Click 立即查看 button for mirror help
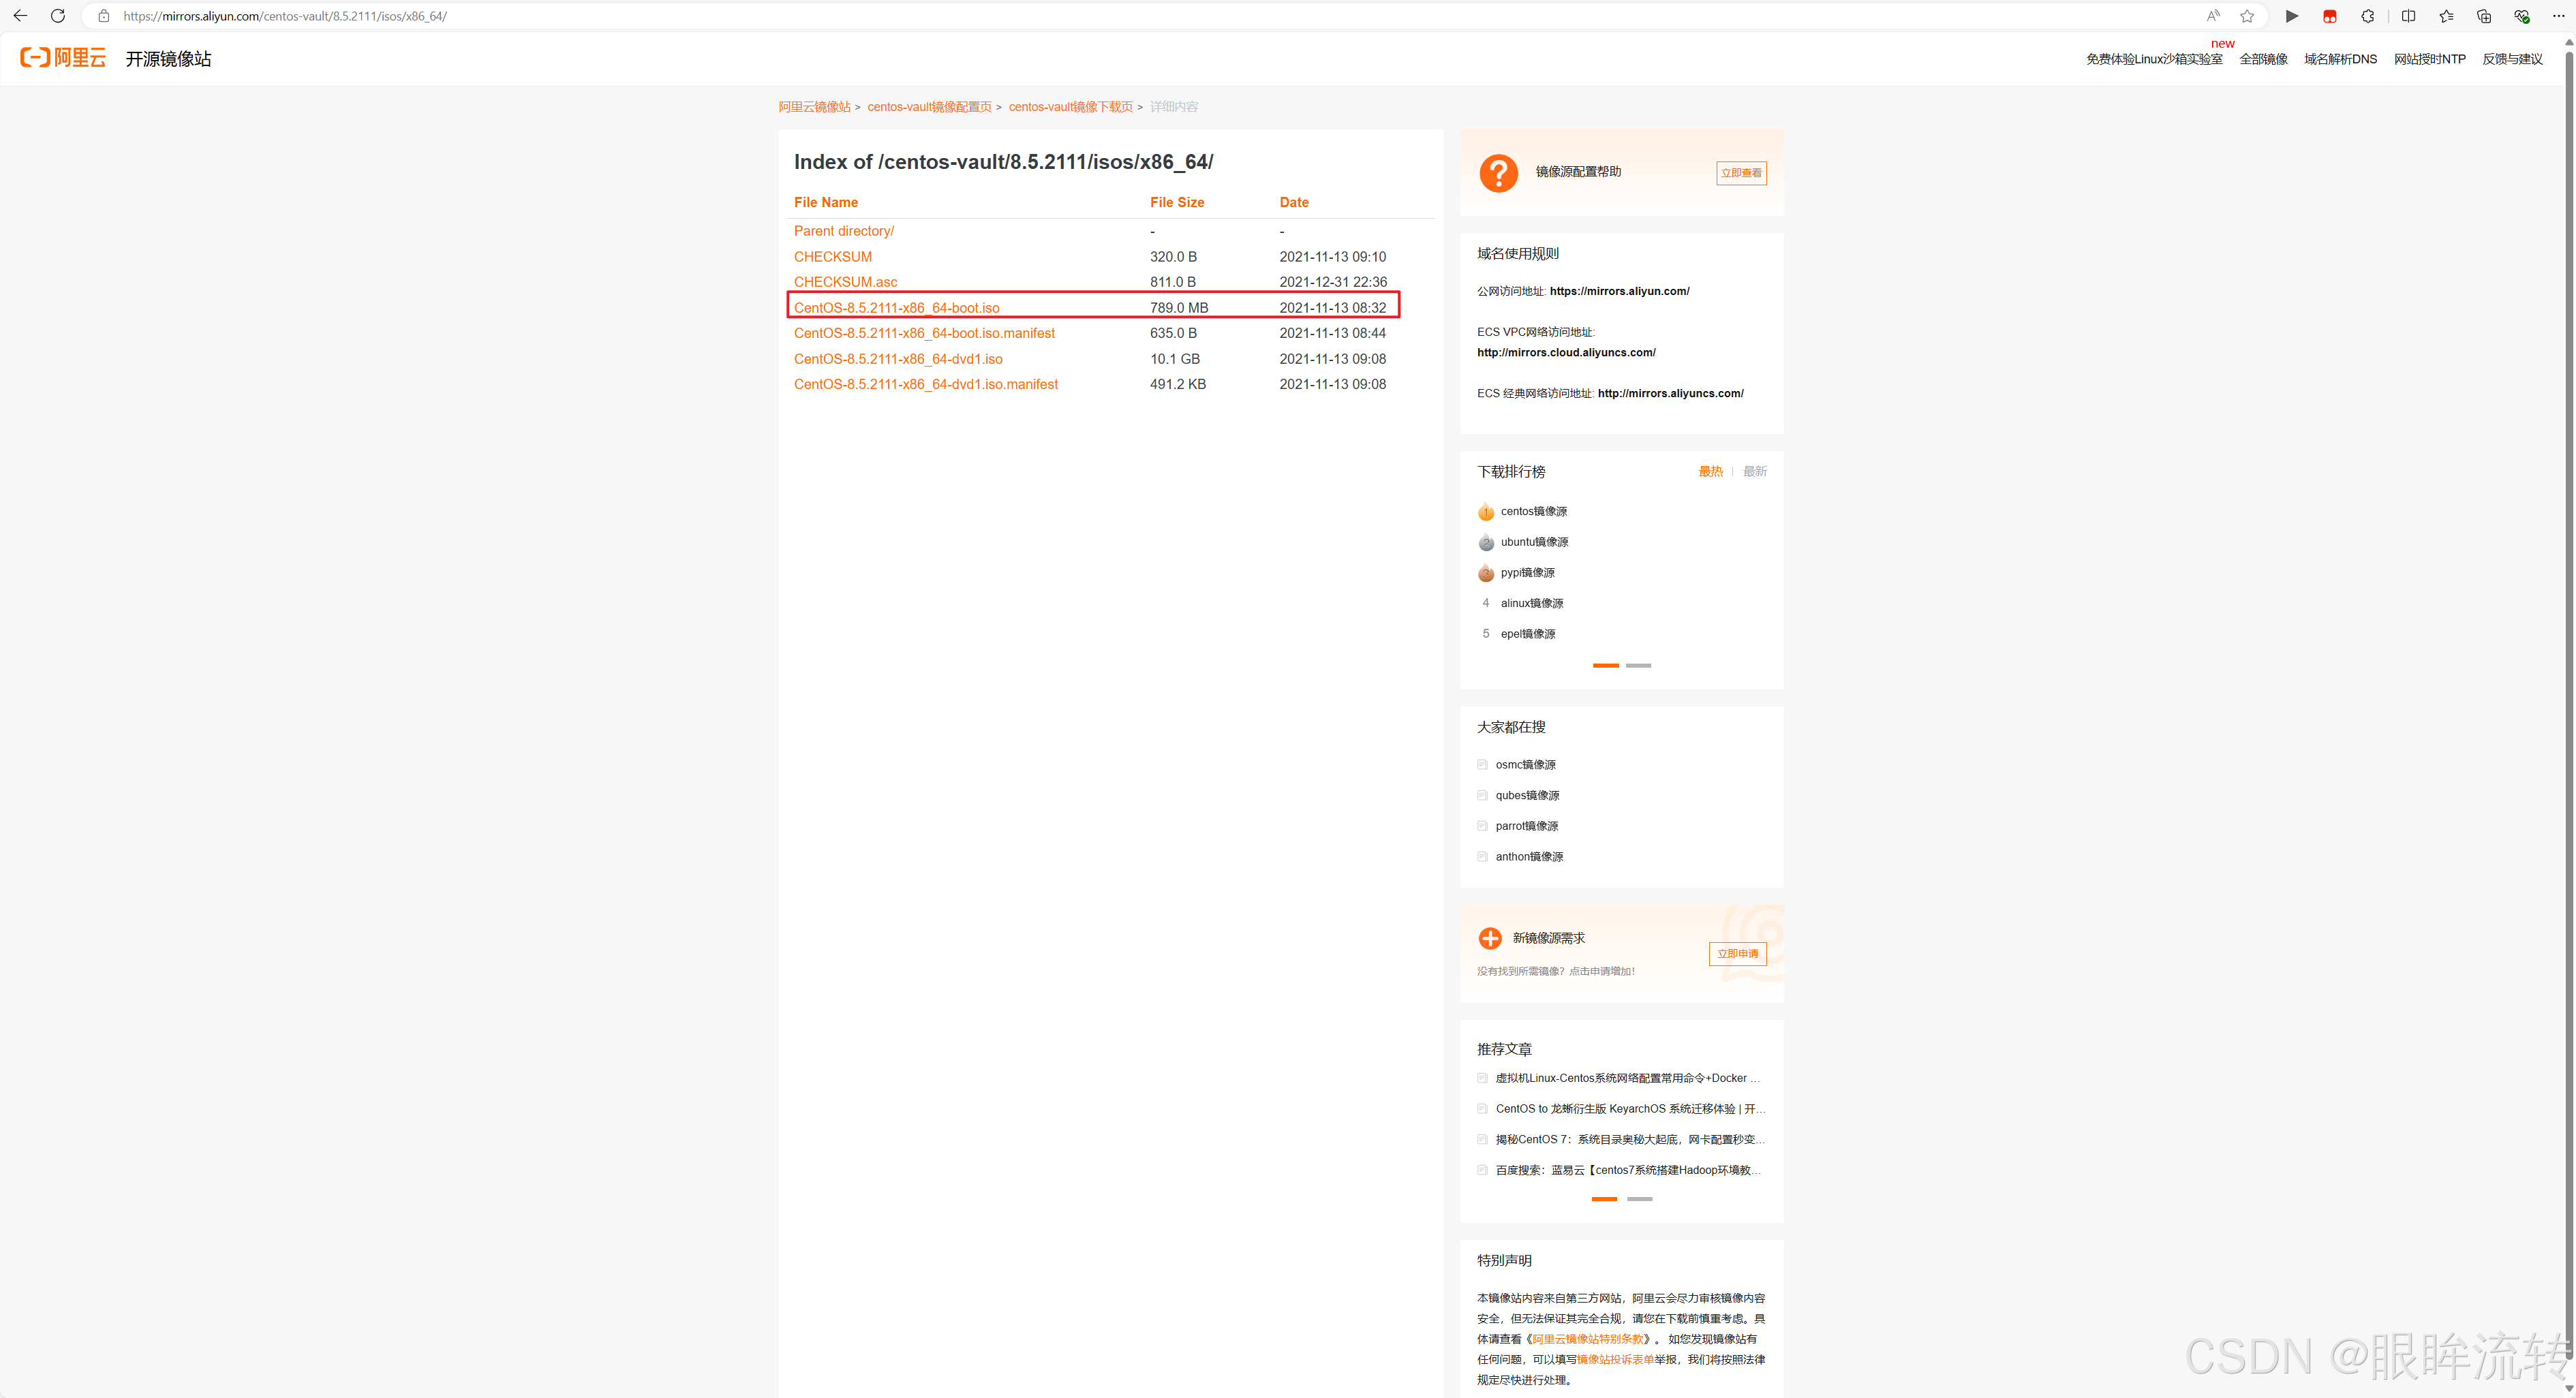The image size is (2576, 1398). point(1741,173)
